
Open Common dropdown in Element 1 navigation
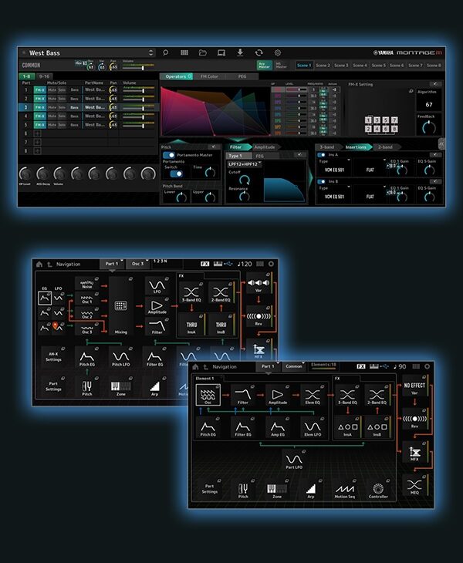point(294,366)
